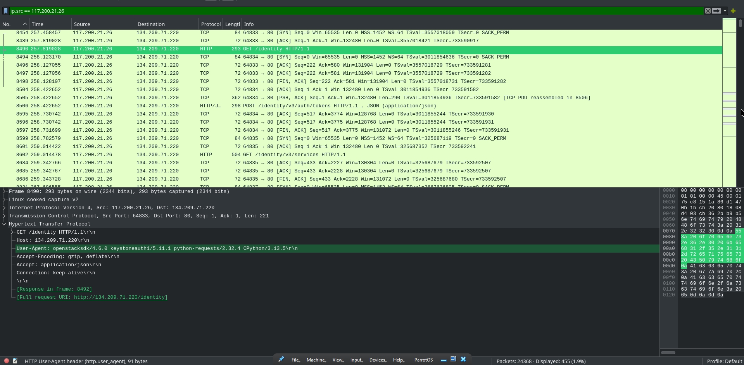Open the Full request URI link
Screen dimensions: 744x365
click(92, 297)
